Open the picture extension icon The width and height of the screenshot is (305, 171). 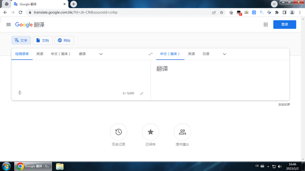247,12
